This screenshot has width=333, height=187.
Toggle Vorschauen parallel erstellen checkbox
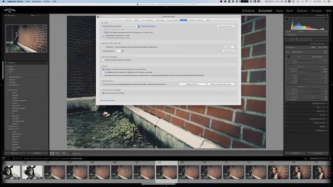coord(103,93)
